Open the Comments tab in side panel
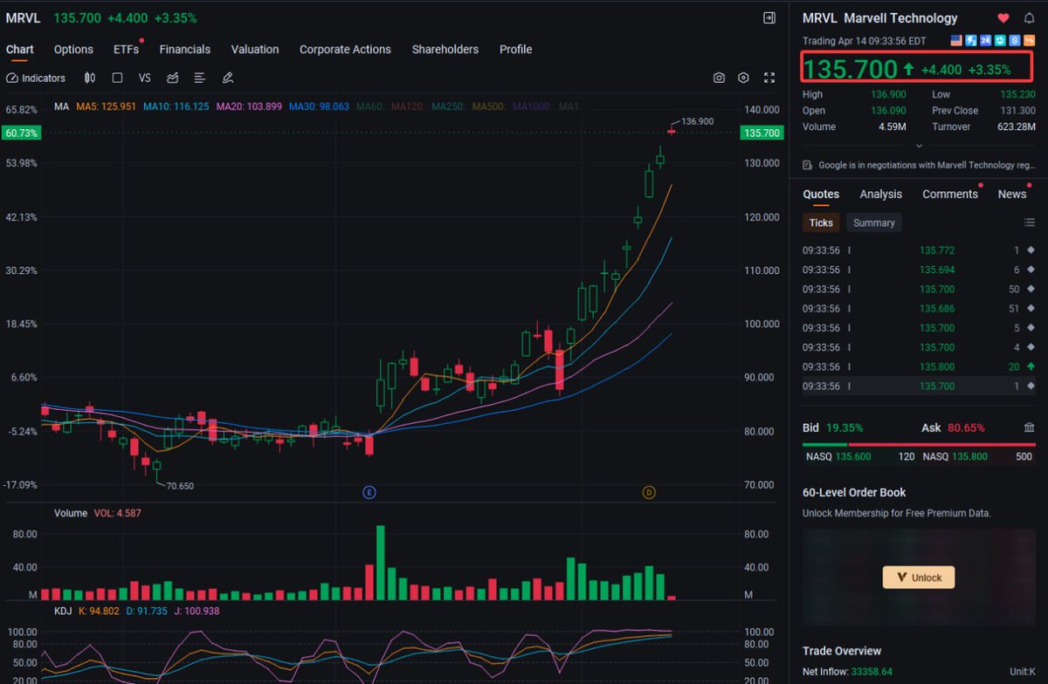The image size is (1048, 684). 950,195
